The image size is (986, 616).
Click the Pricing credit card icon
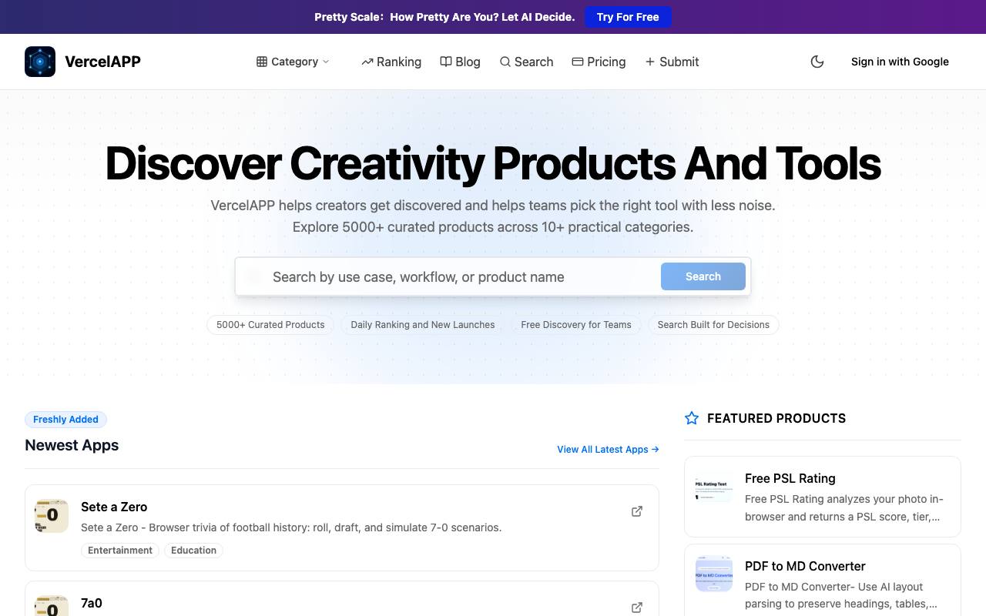click(578, 62)
